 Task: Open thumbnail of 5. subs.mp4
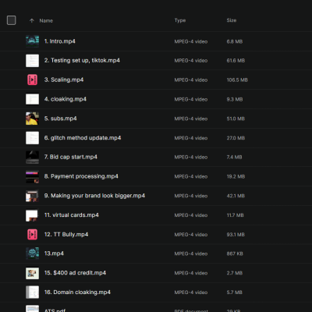32,119
